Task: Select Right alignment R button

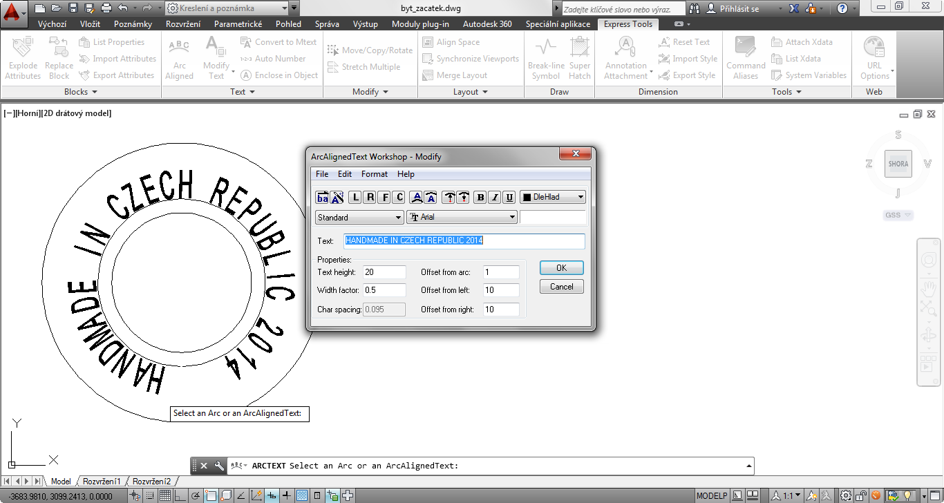Action: tap(370, 198)
